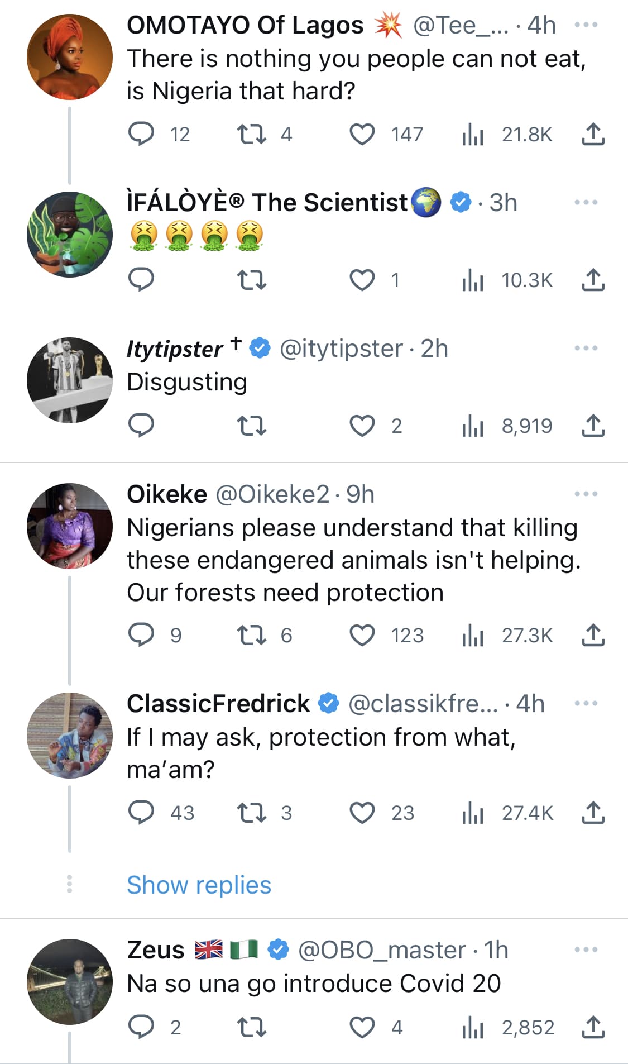The height and width of the screenshot is (1064, 628).
Task: Like Oikeke's tweet about endangered animals
Action: tap(362, 635)
